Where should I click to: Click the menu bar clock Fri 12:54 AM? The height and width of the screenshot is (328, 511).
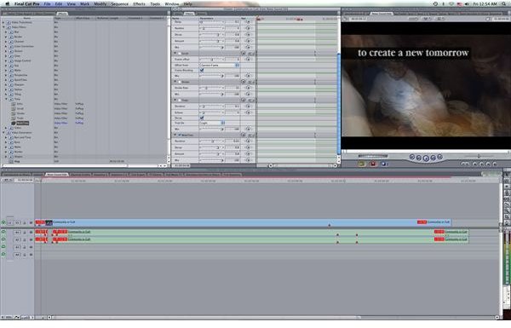tap(485, 4)
